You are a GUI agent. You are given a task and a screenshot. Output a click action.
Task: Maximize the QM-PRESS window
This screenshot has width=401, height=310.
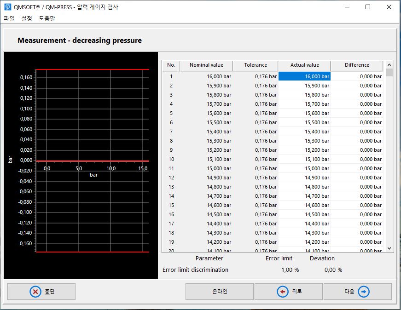(x=368, y=7)
